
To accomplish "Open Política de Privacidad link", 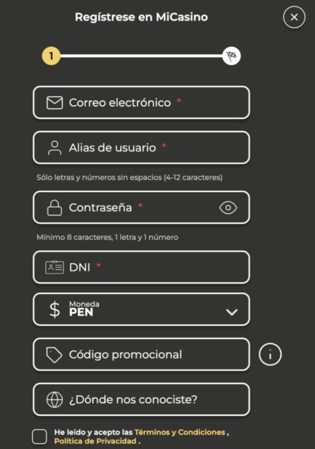I will (x=95, y=441).
